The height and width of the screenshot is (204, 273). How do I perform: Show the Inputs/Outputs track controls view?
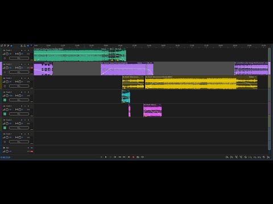tap(2, 45)
